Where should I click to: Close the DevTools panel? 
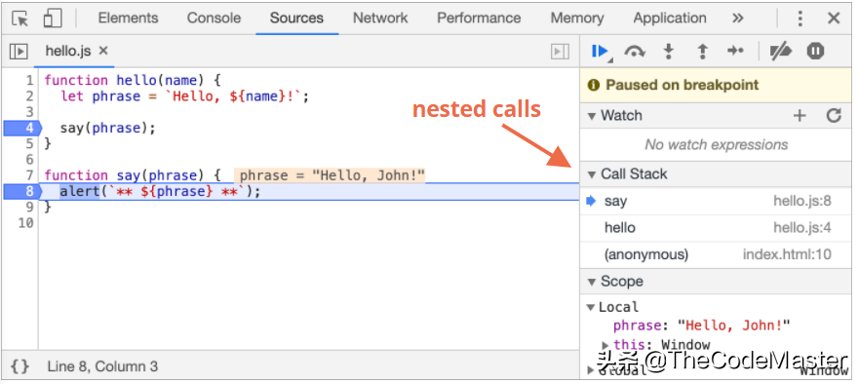tap(834, 19)
